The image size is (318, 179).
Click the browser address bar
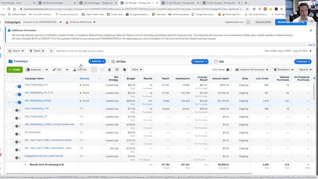coord(133,9)
